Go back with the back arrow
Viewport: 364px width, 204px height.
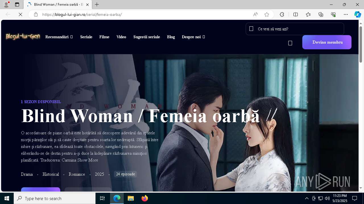coord(8,14)
